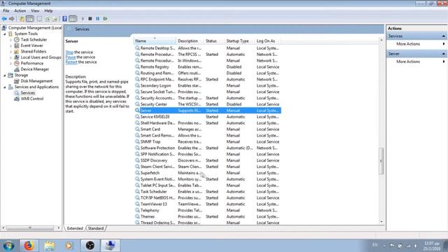Sort by the Startup Type column header
The image size is (448, 252).
(x=239, y=41)
